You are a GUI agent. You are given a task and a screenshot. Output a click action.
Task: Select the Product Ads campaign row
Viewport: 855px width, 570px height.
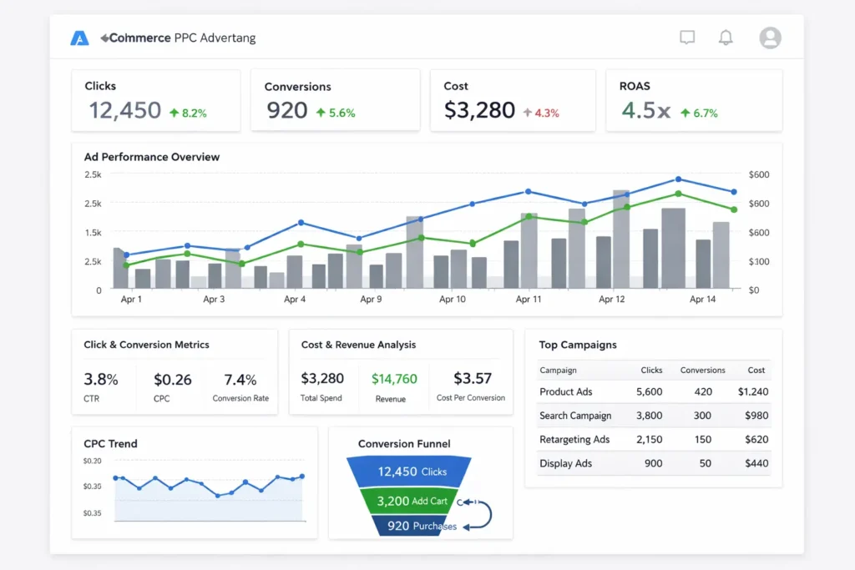point(653,391)
